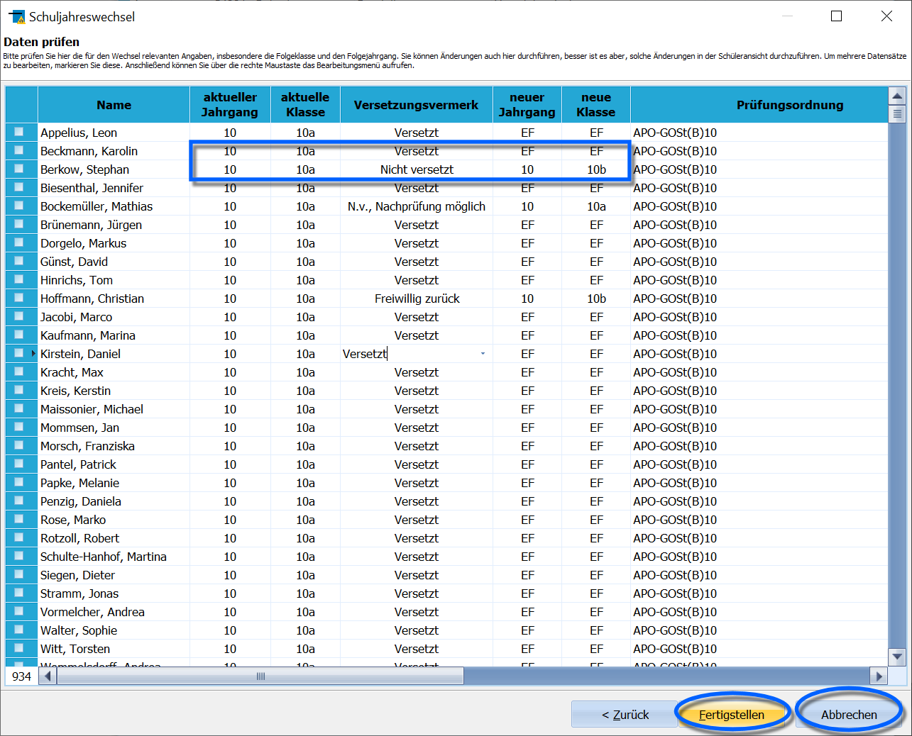Click the horizontal scrollbar thumb
Screen dimensions: 912x736
click(260, 676)
